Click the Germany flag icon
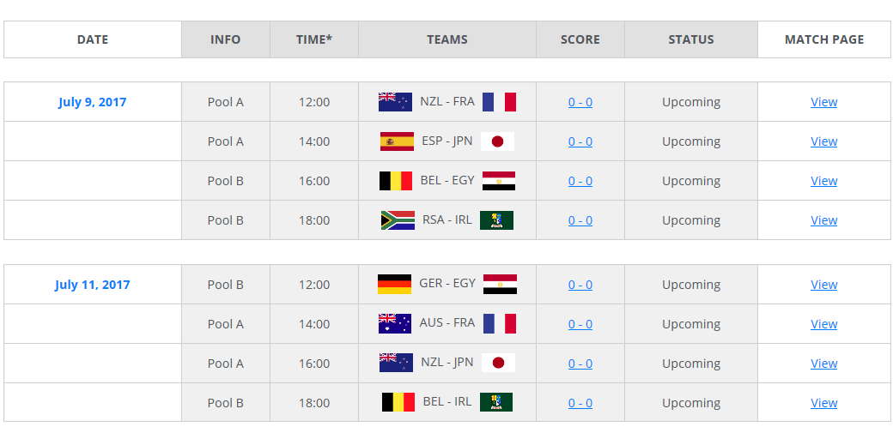Screen dimensions: 893x433 click(x=394, y=285)
